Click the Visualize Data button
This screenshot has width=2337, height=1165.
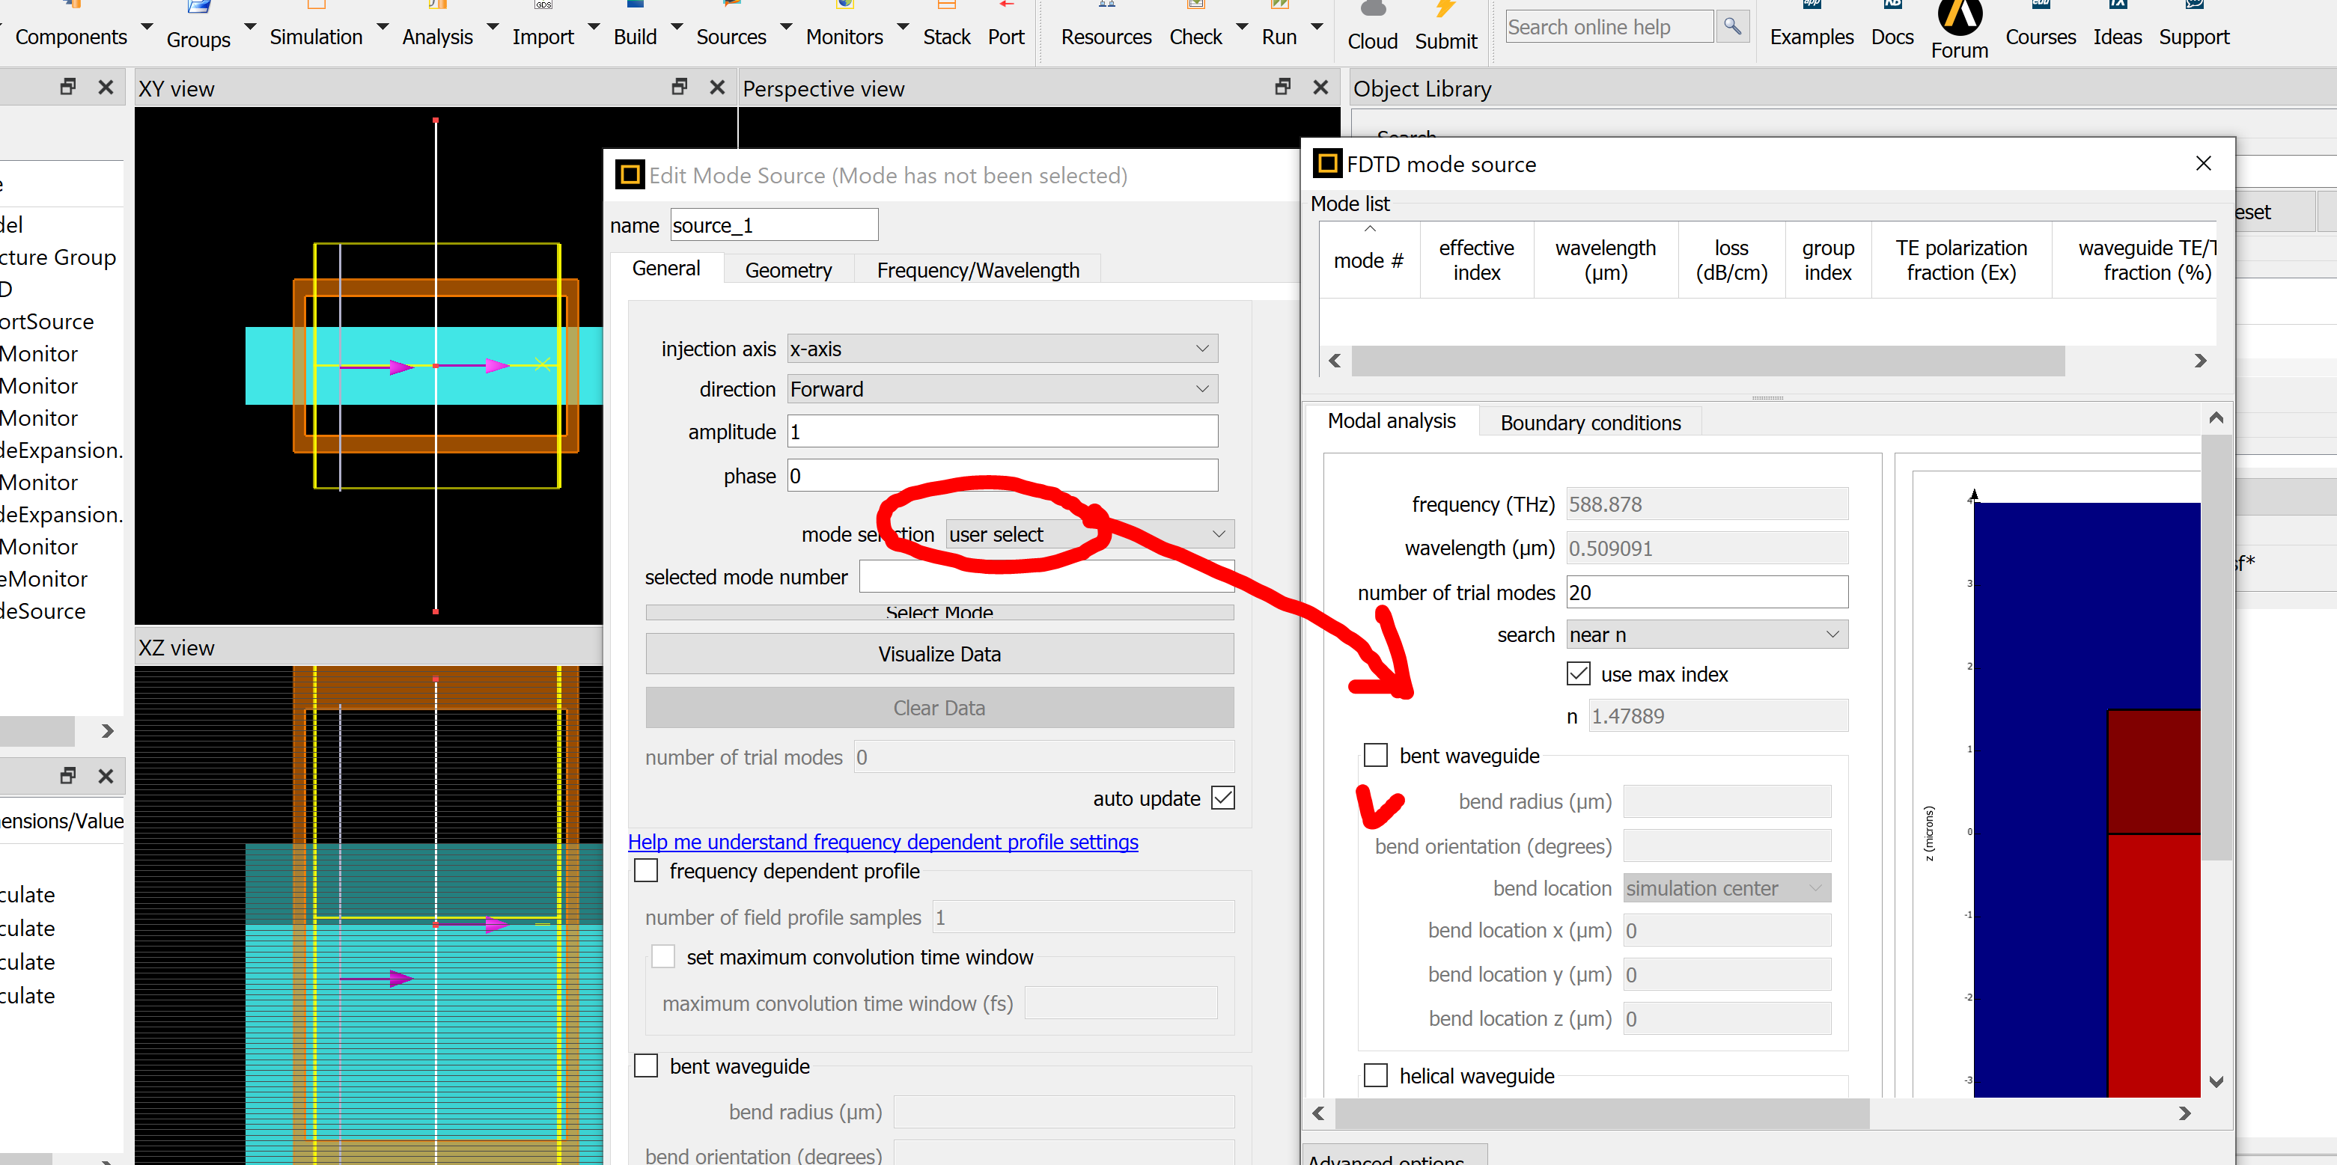[x=939, y=654]
